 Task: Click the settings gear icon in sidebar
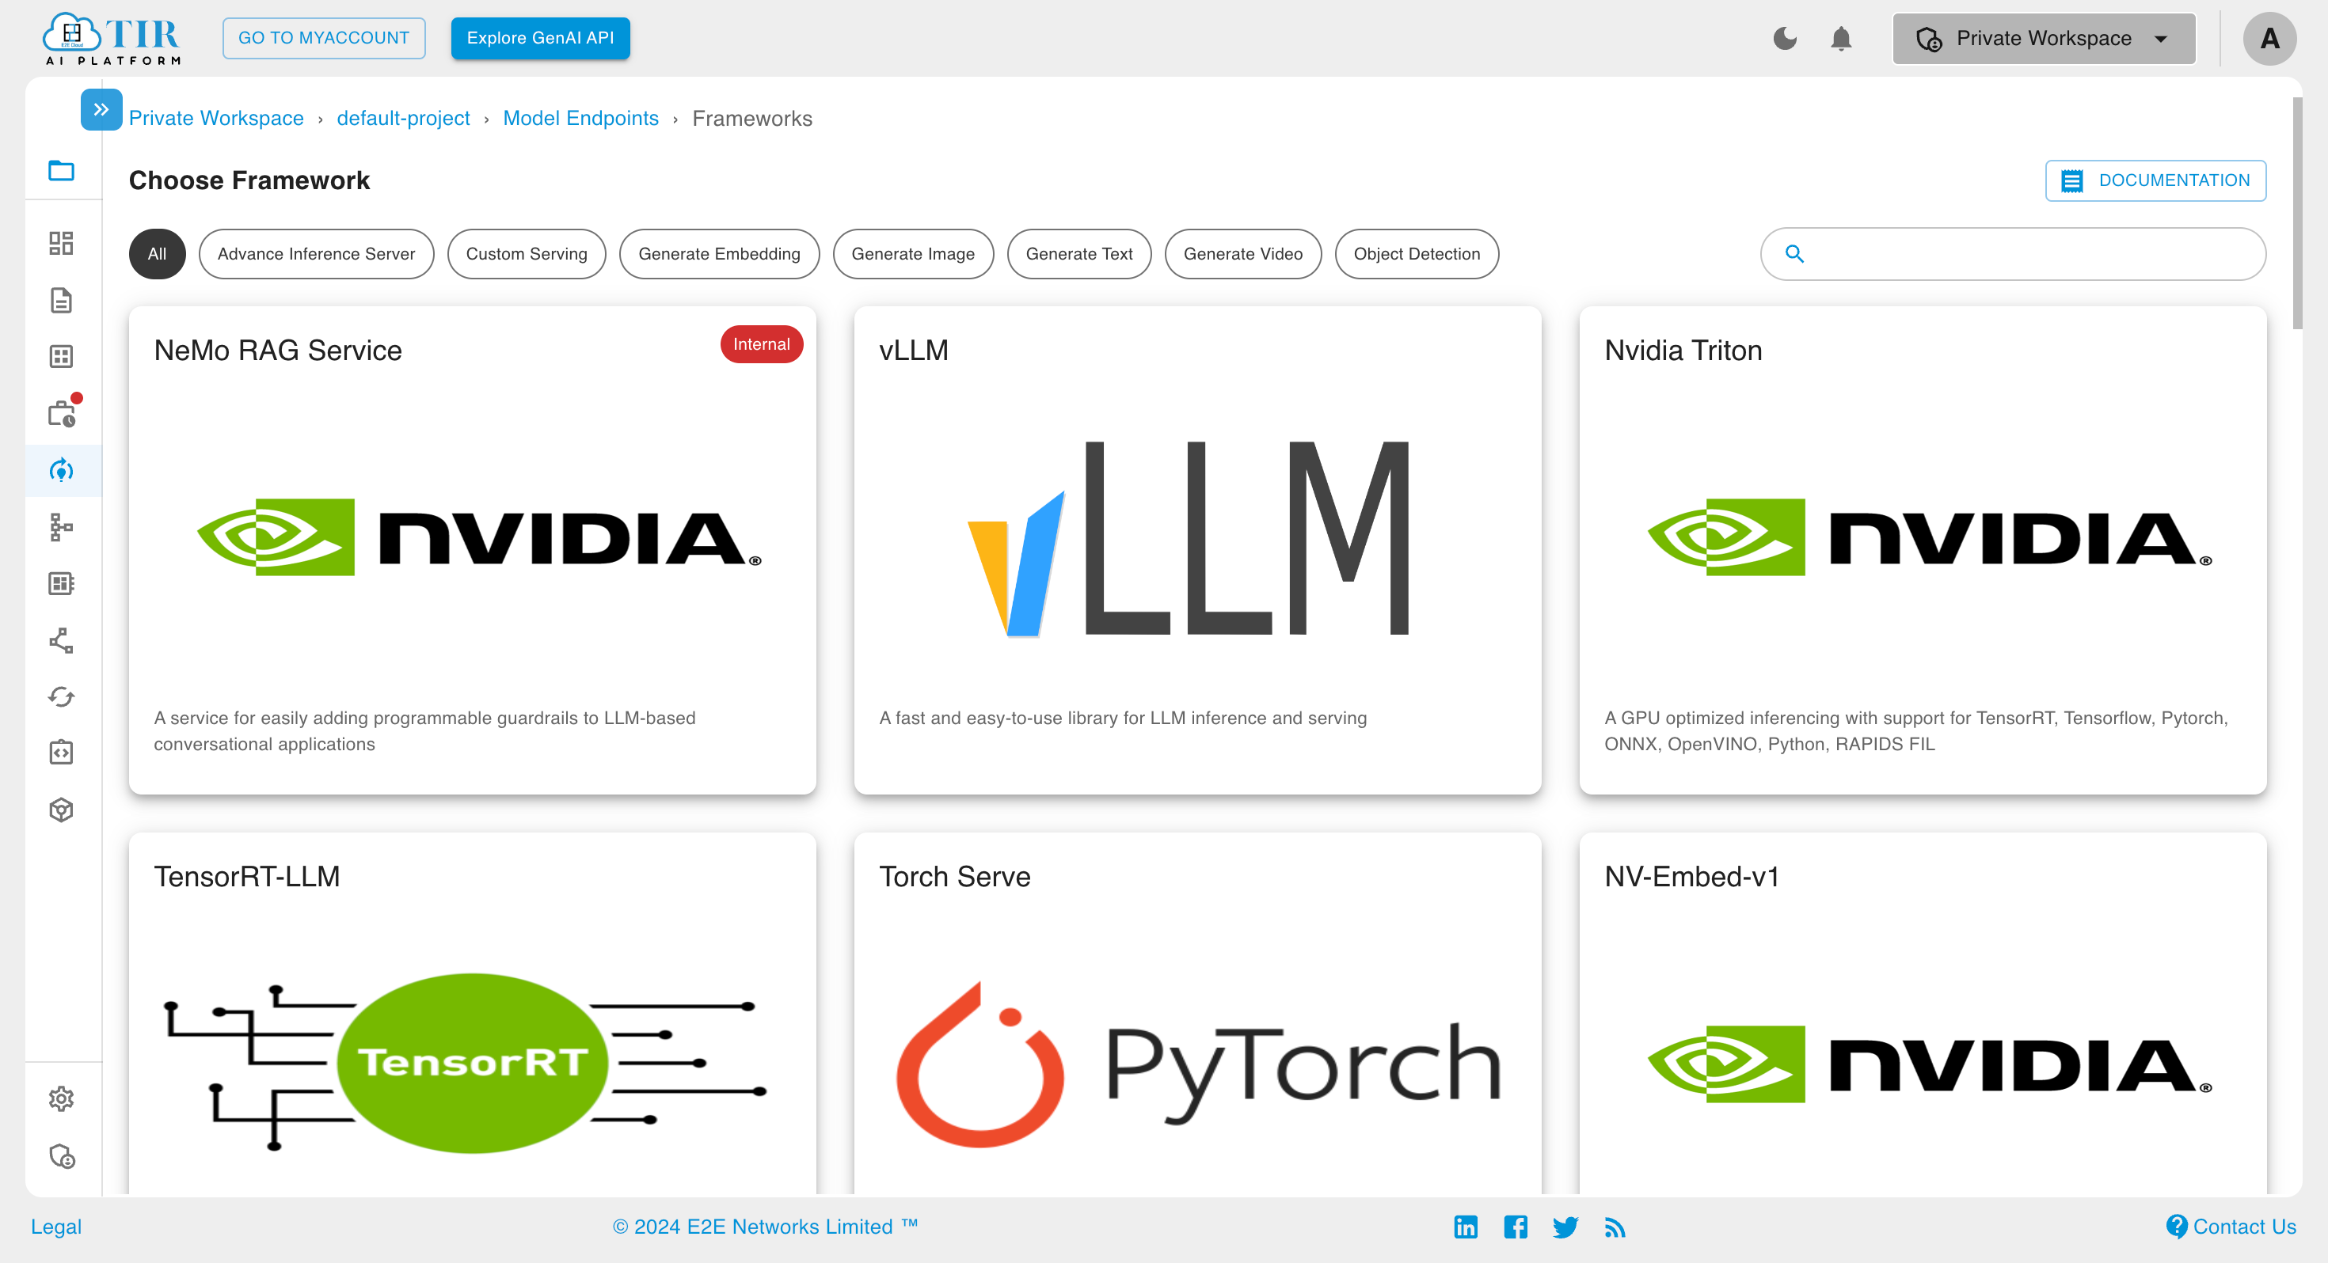click(x=63, y=1100)
